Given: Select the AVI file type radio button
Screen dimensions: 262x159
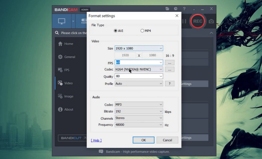Looking at the screenshot, I should click(x=116, y=31).
